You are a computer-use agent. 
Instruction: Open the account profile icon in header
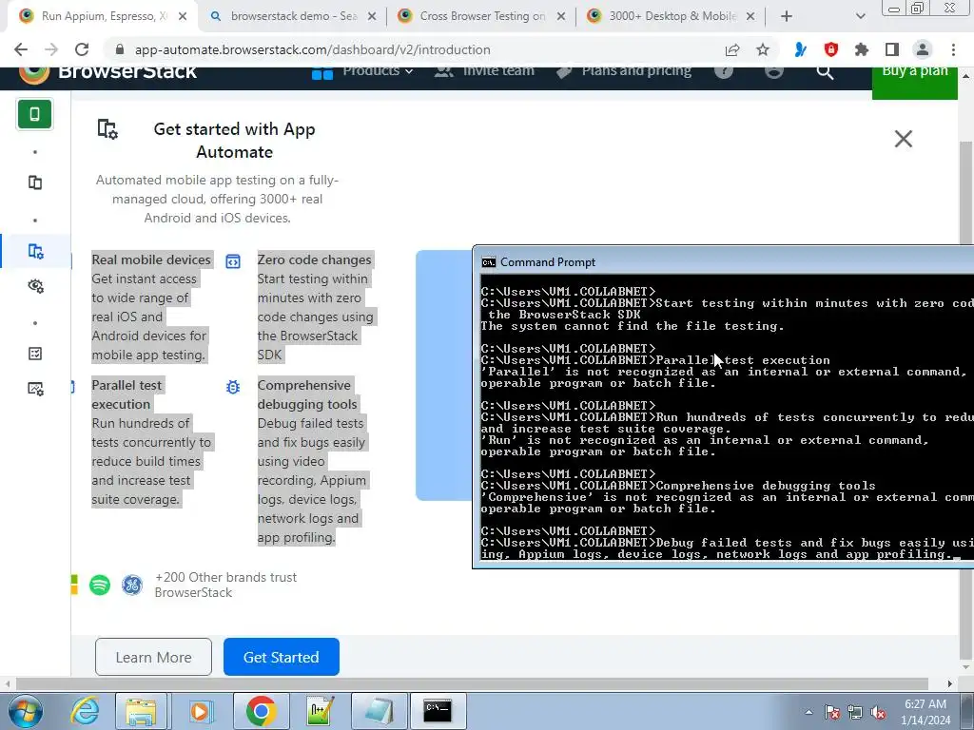[774, 71]
